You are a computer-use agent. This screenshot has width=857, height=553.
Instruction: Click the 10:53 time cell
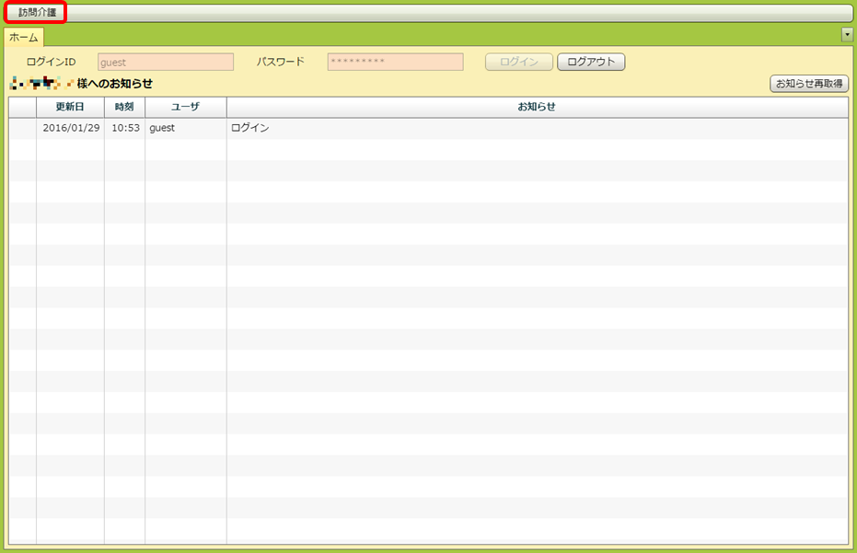125,128
